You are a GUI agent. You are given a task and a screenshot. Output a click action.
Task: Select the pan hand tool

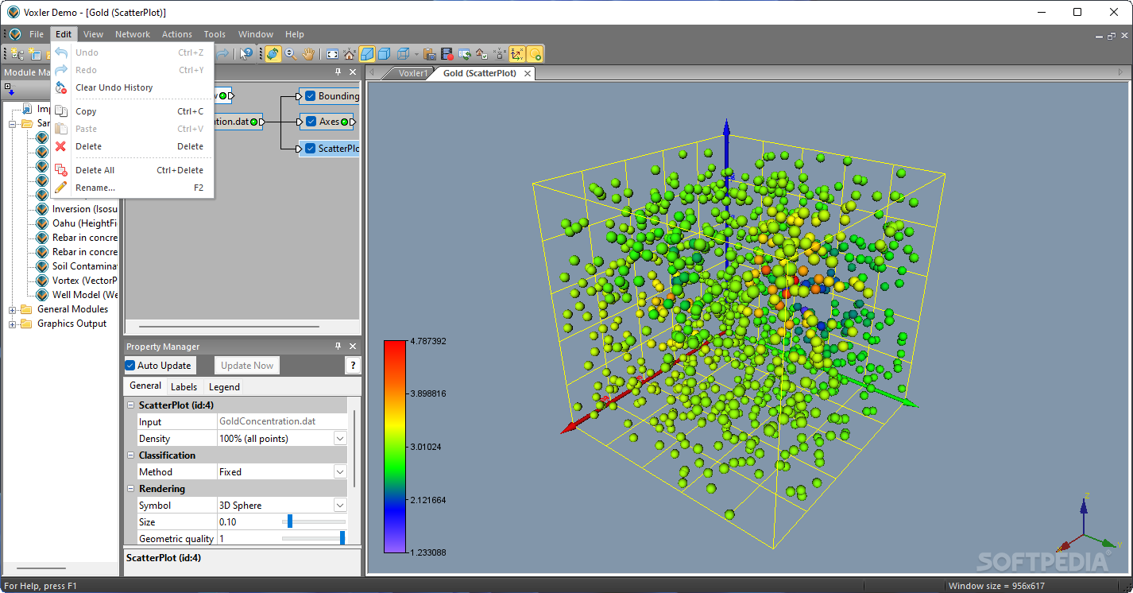pos(308,53)
